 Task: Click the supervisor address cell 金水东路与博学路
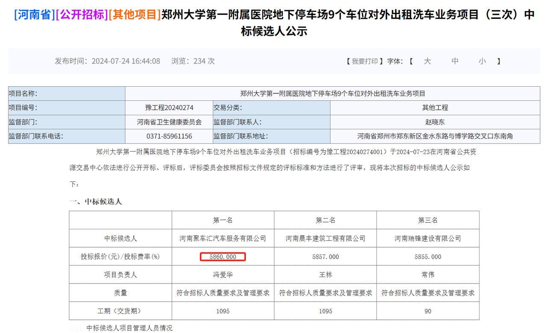435,136
